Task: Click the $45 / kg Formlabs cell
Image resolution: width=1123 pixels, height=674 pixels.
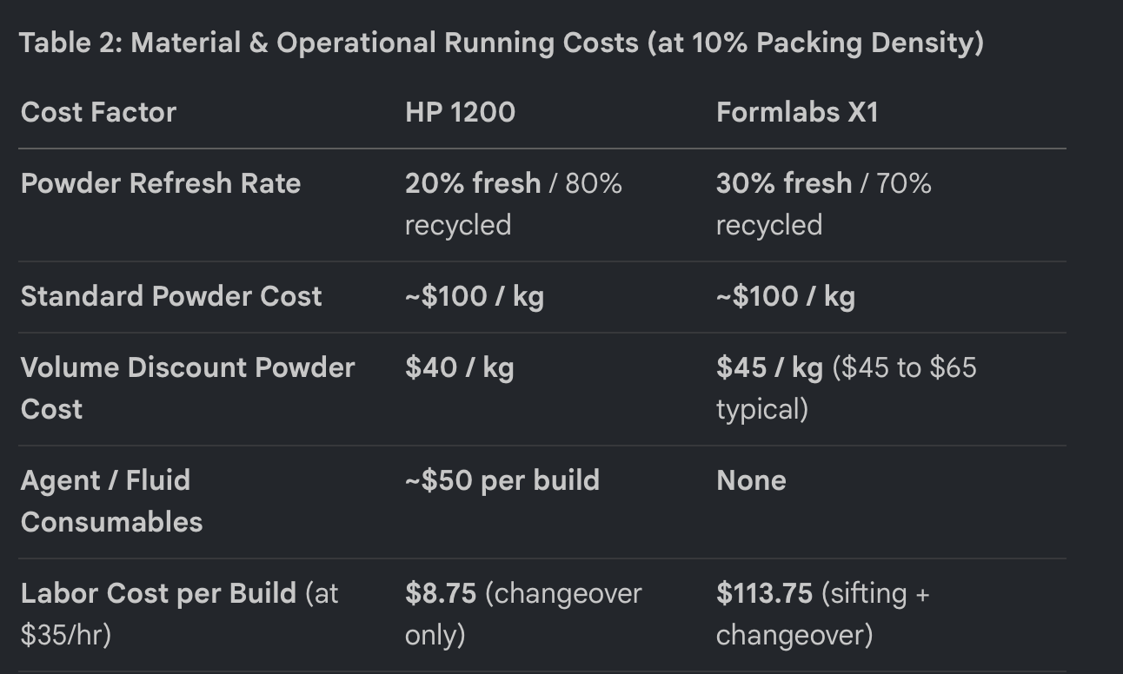Action: pos(769,367)
